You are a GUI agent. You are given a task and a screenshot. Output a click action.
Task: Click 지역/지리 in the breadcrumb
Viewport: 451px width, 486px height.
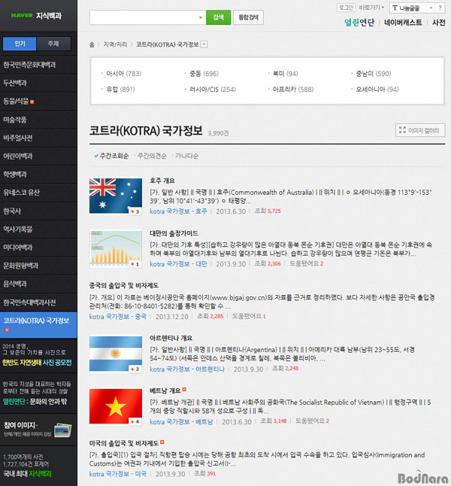(x=115, y=44)
